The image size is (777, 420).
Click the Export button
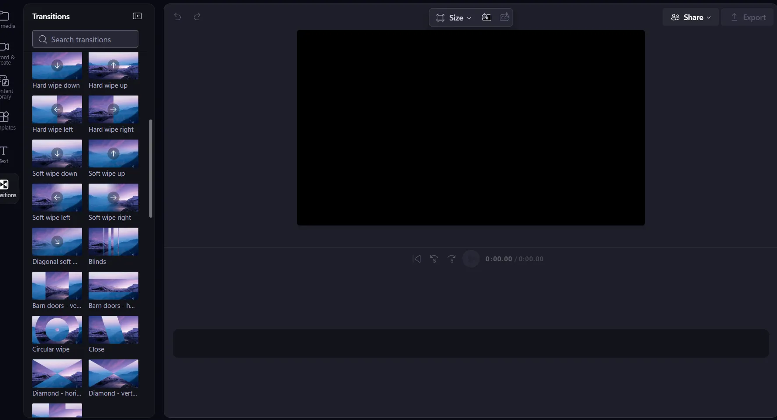[x=748, y=17]
